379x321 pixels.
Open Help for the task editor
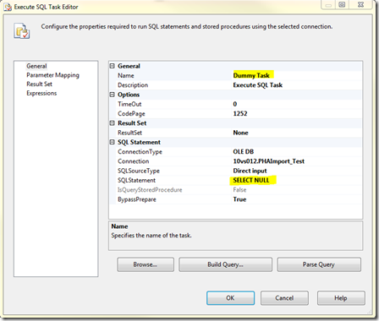341,298
